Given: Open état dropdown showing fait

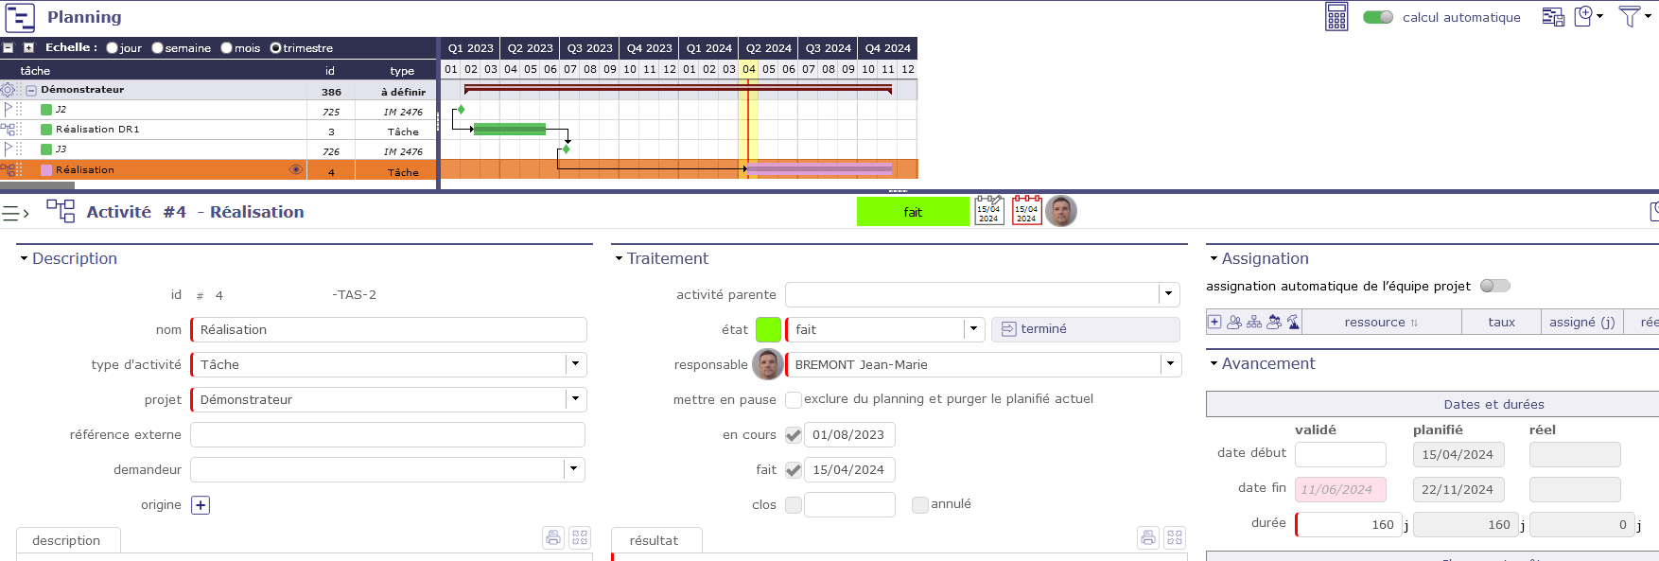Looking at the screenshot, I should pos(974,329).
